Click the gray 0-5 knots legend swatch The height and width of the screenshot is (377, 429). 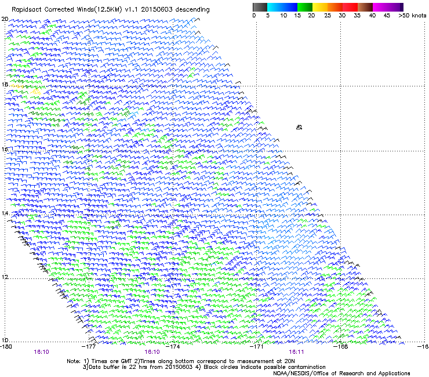(x=260, y=7)
